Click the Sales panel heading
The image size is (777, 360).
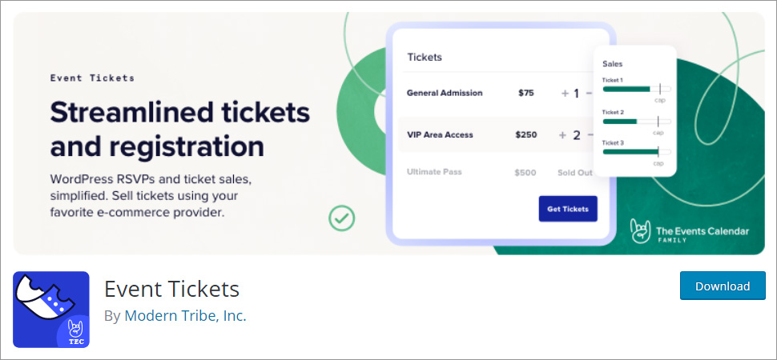[x=612, y=63]
